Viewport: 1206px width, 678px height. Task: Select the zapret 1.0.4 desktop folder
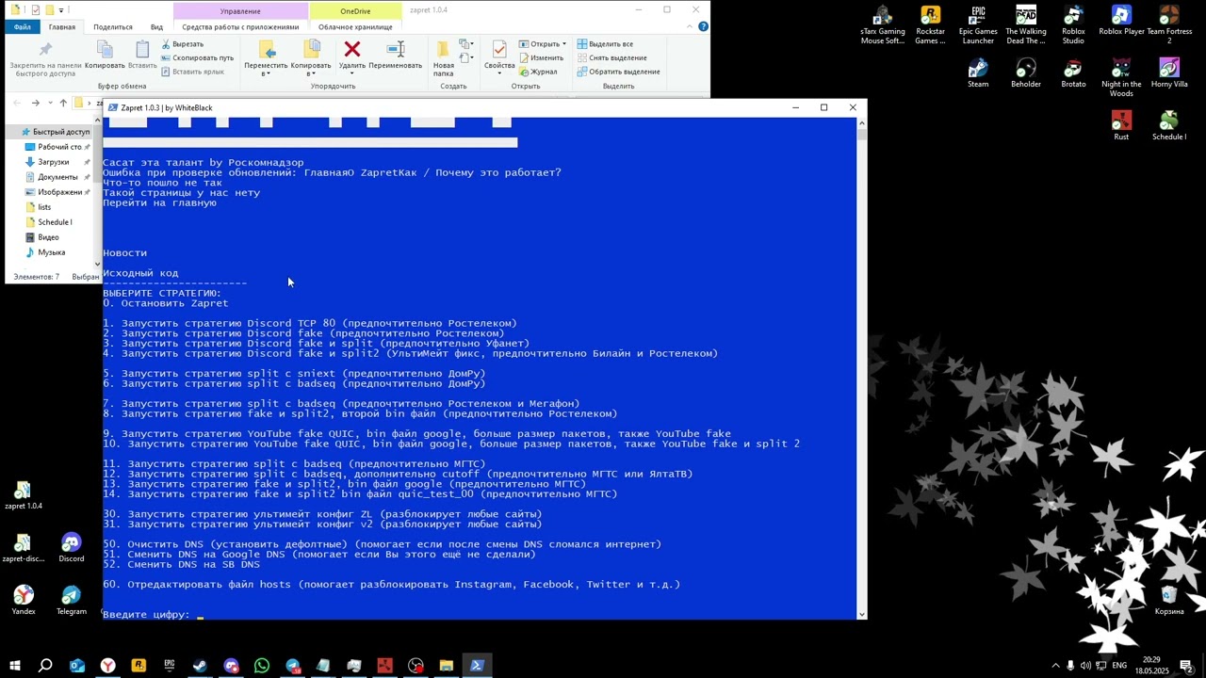coord(23,495)
